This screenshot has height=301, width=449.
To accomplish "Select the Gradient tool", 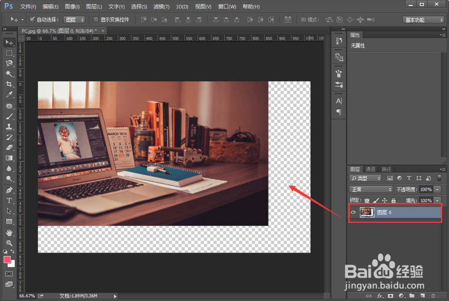I will [9, 157].
